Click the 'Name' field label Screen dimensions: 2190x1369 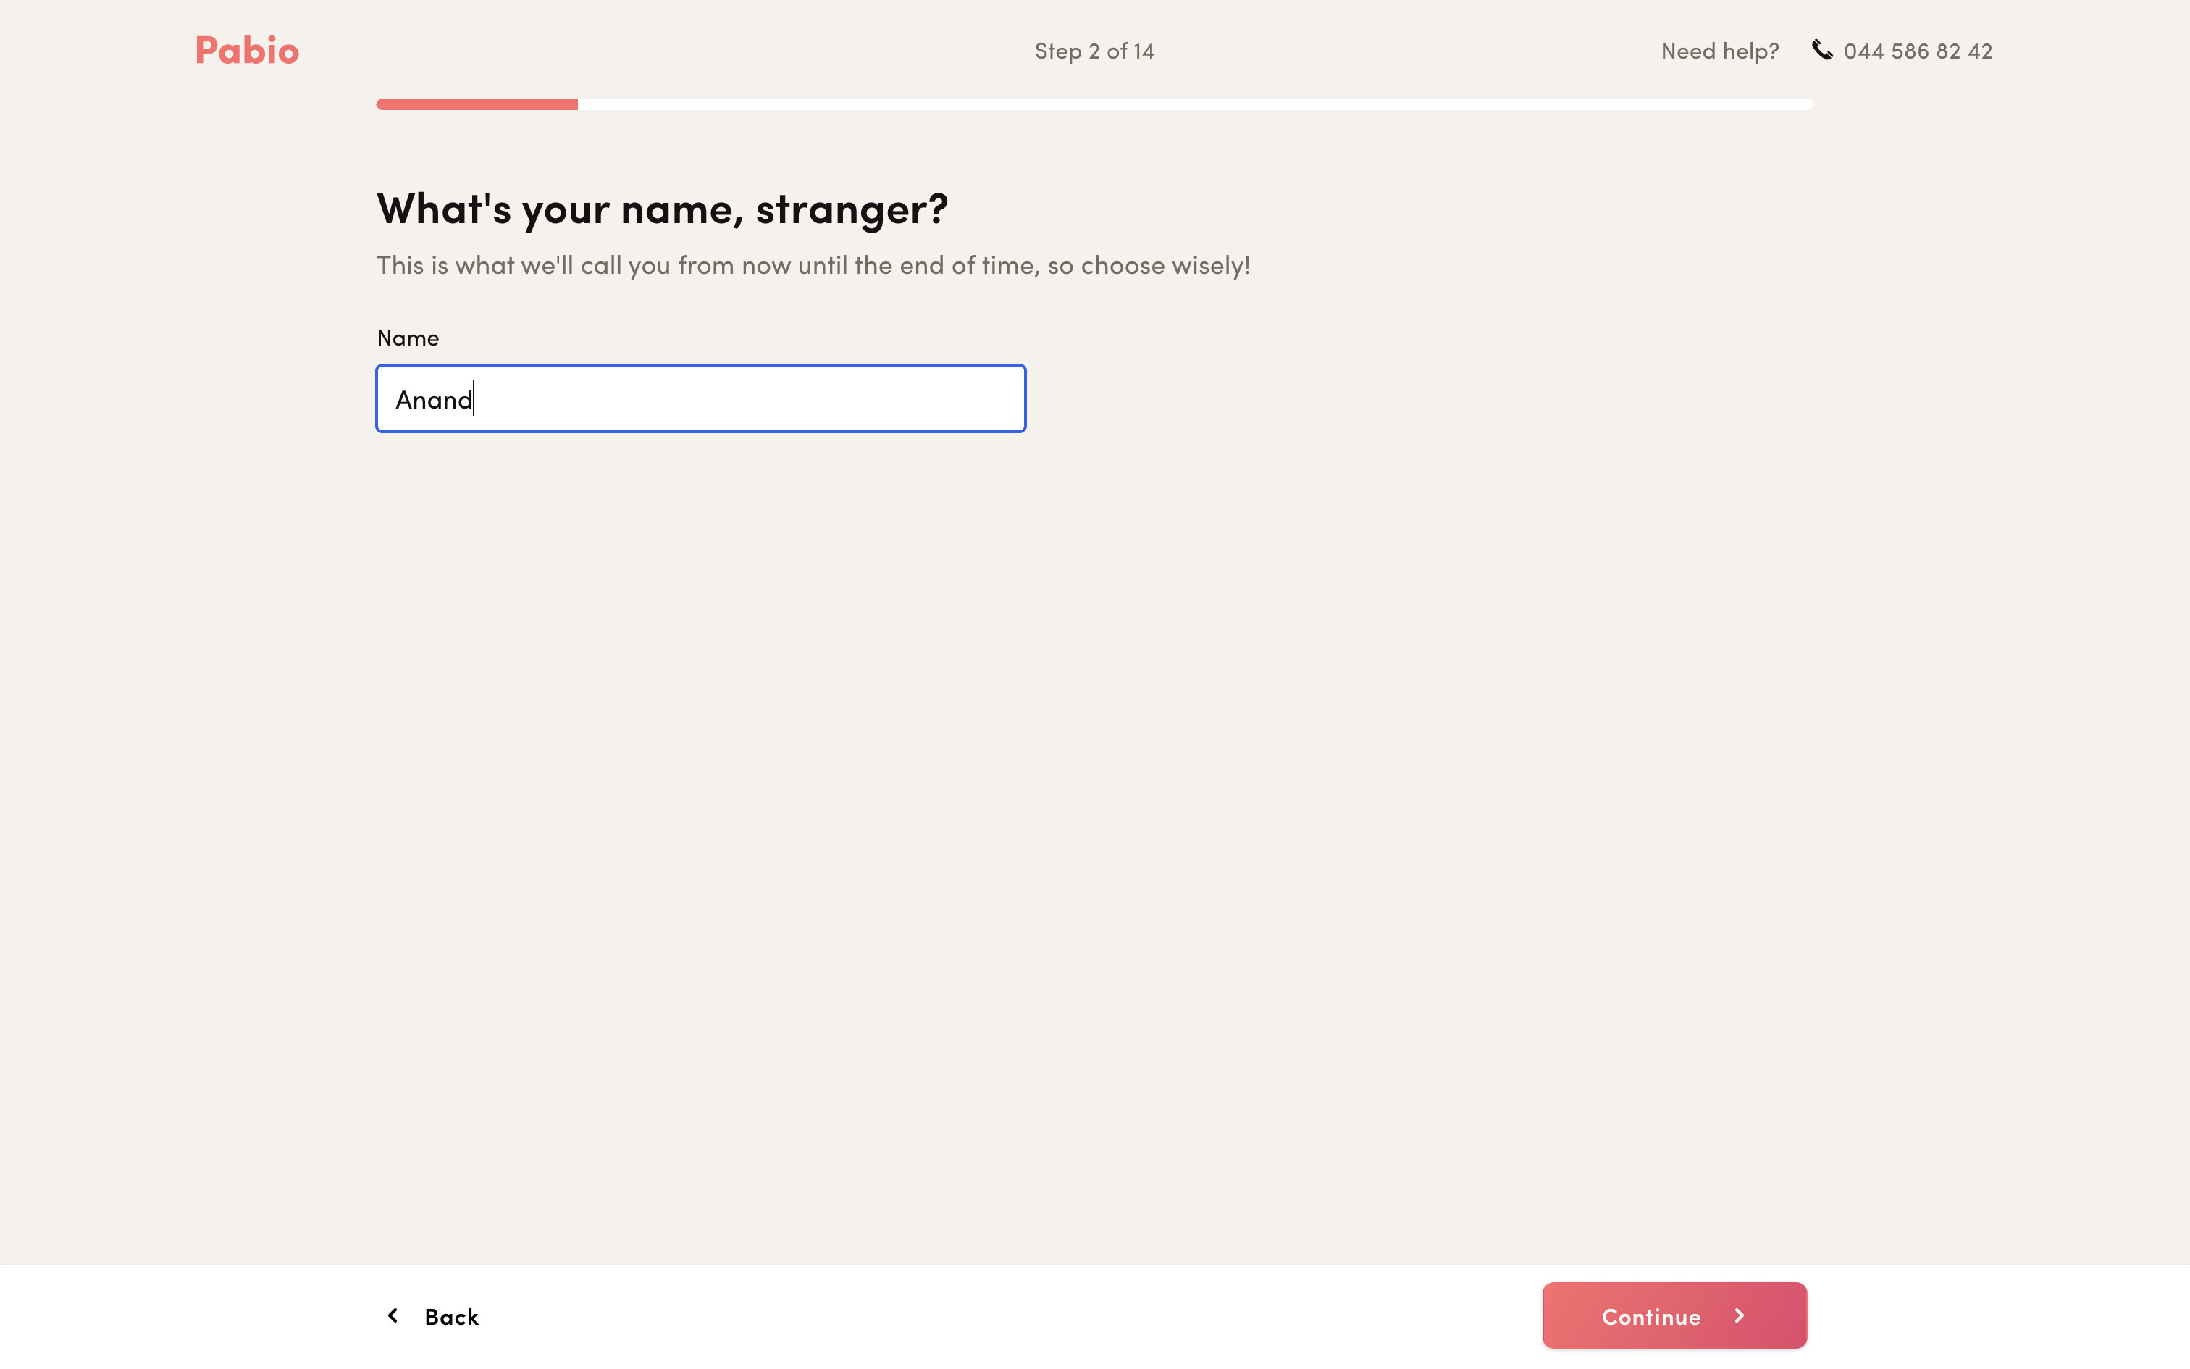tap(408, 338)
